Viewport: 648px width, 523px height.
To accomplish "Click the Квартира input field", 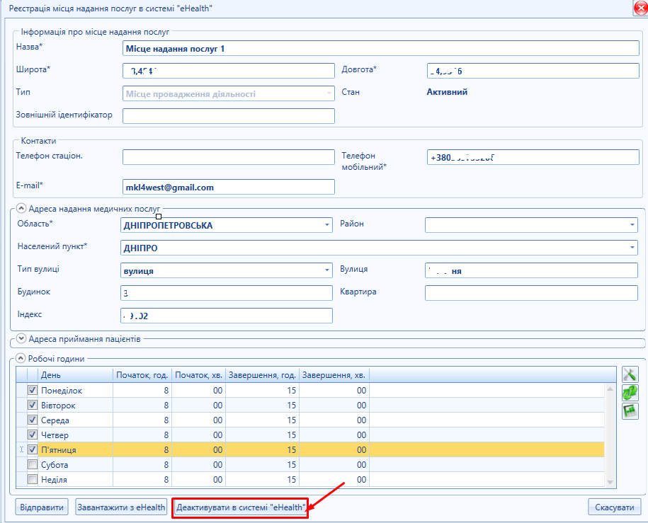I will click(531, 293).
